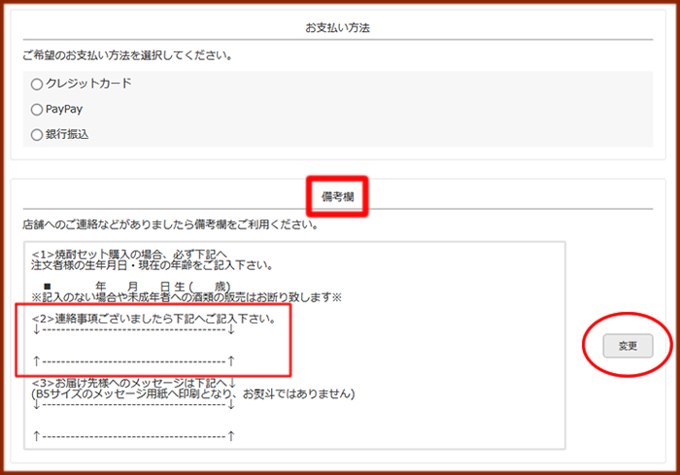Click the クレジットカード label text
The image size is (680, 475).
88,84
